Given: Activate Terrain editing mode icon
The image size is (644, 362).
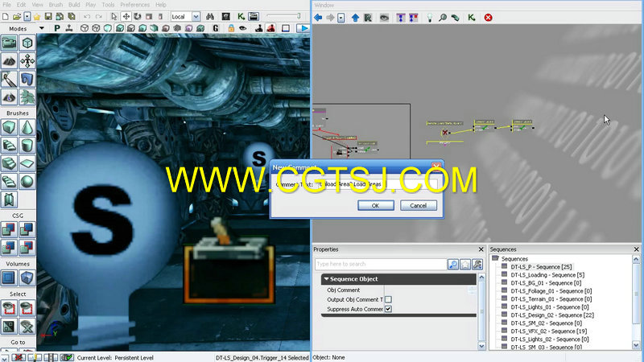Looking at the screenshot, I should point(9,61).
